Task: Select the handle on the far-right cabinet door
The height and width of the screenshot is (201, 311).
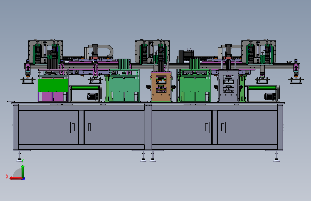Action: click(223, 127)
